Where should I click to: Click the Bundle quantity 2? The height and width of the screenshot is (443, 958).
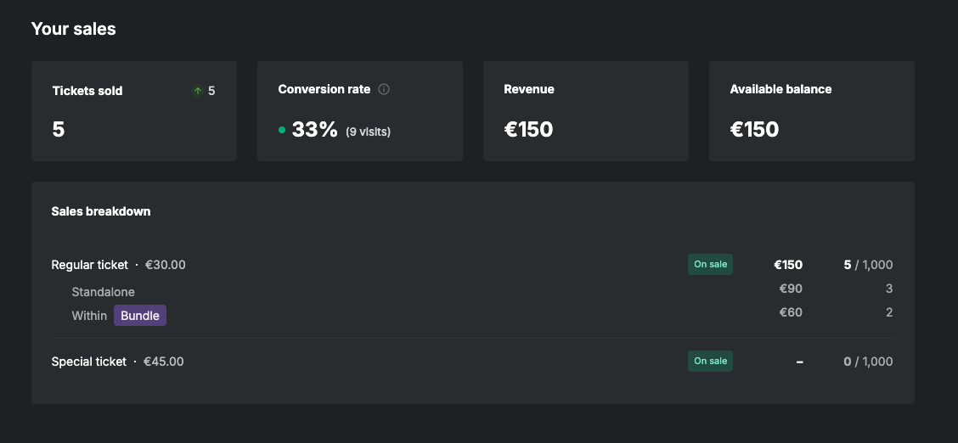point(889,312)
